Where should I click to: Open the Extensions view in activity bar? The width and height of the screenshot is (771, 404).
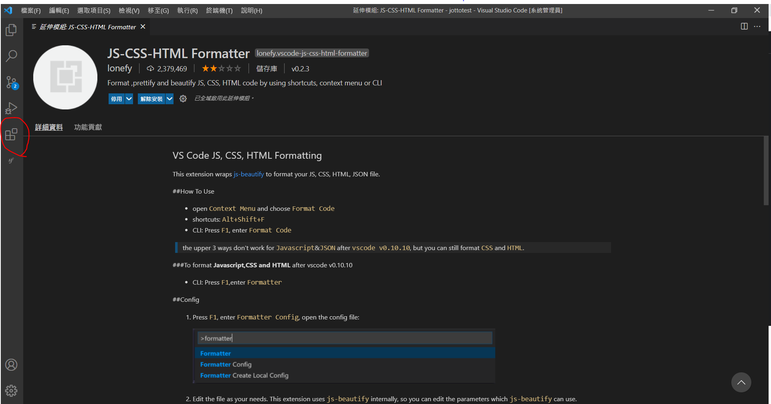[x=11, y=134]
